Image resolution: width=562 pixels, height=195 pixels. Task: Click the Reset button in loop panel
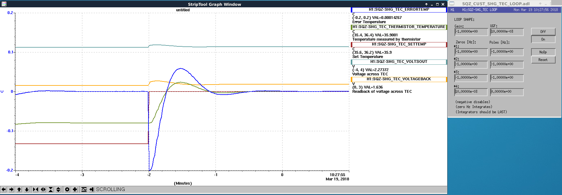click(543, 60)
